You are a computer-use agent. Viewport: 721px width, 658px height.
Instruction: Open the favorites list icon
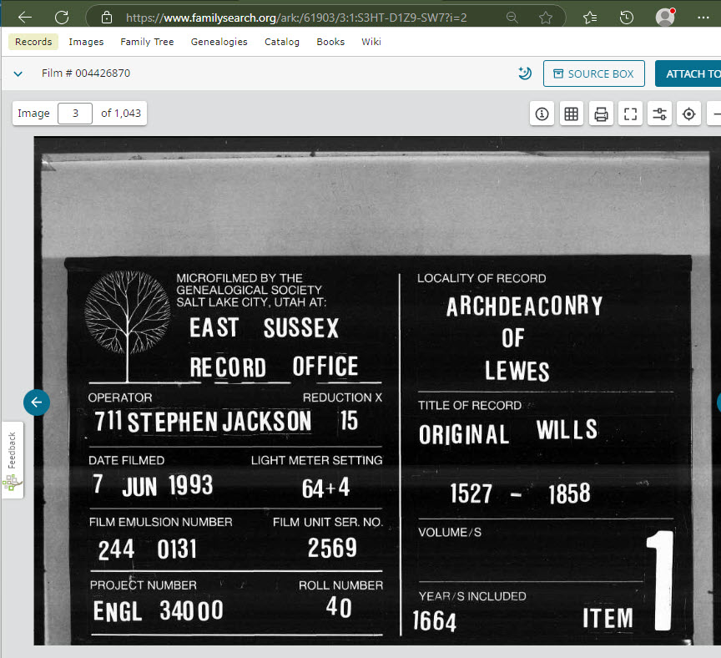[590, 18]
